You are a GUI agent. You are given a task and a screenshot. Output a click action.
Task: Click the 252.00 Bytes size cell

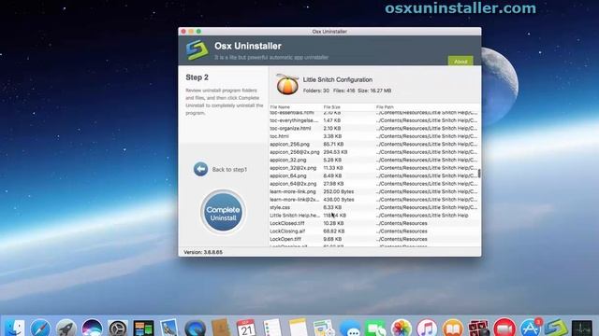pos(339,191)
